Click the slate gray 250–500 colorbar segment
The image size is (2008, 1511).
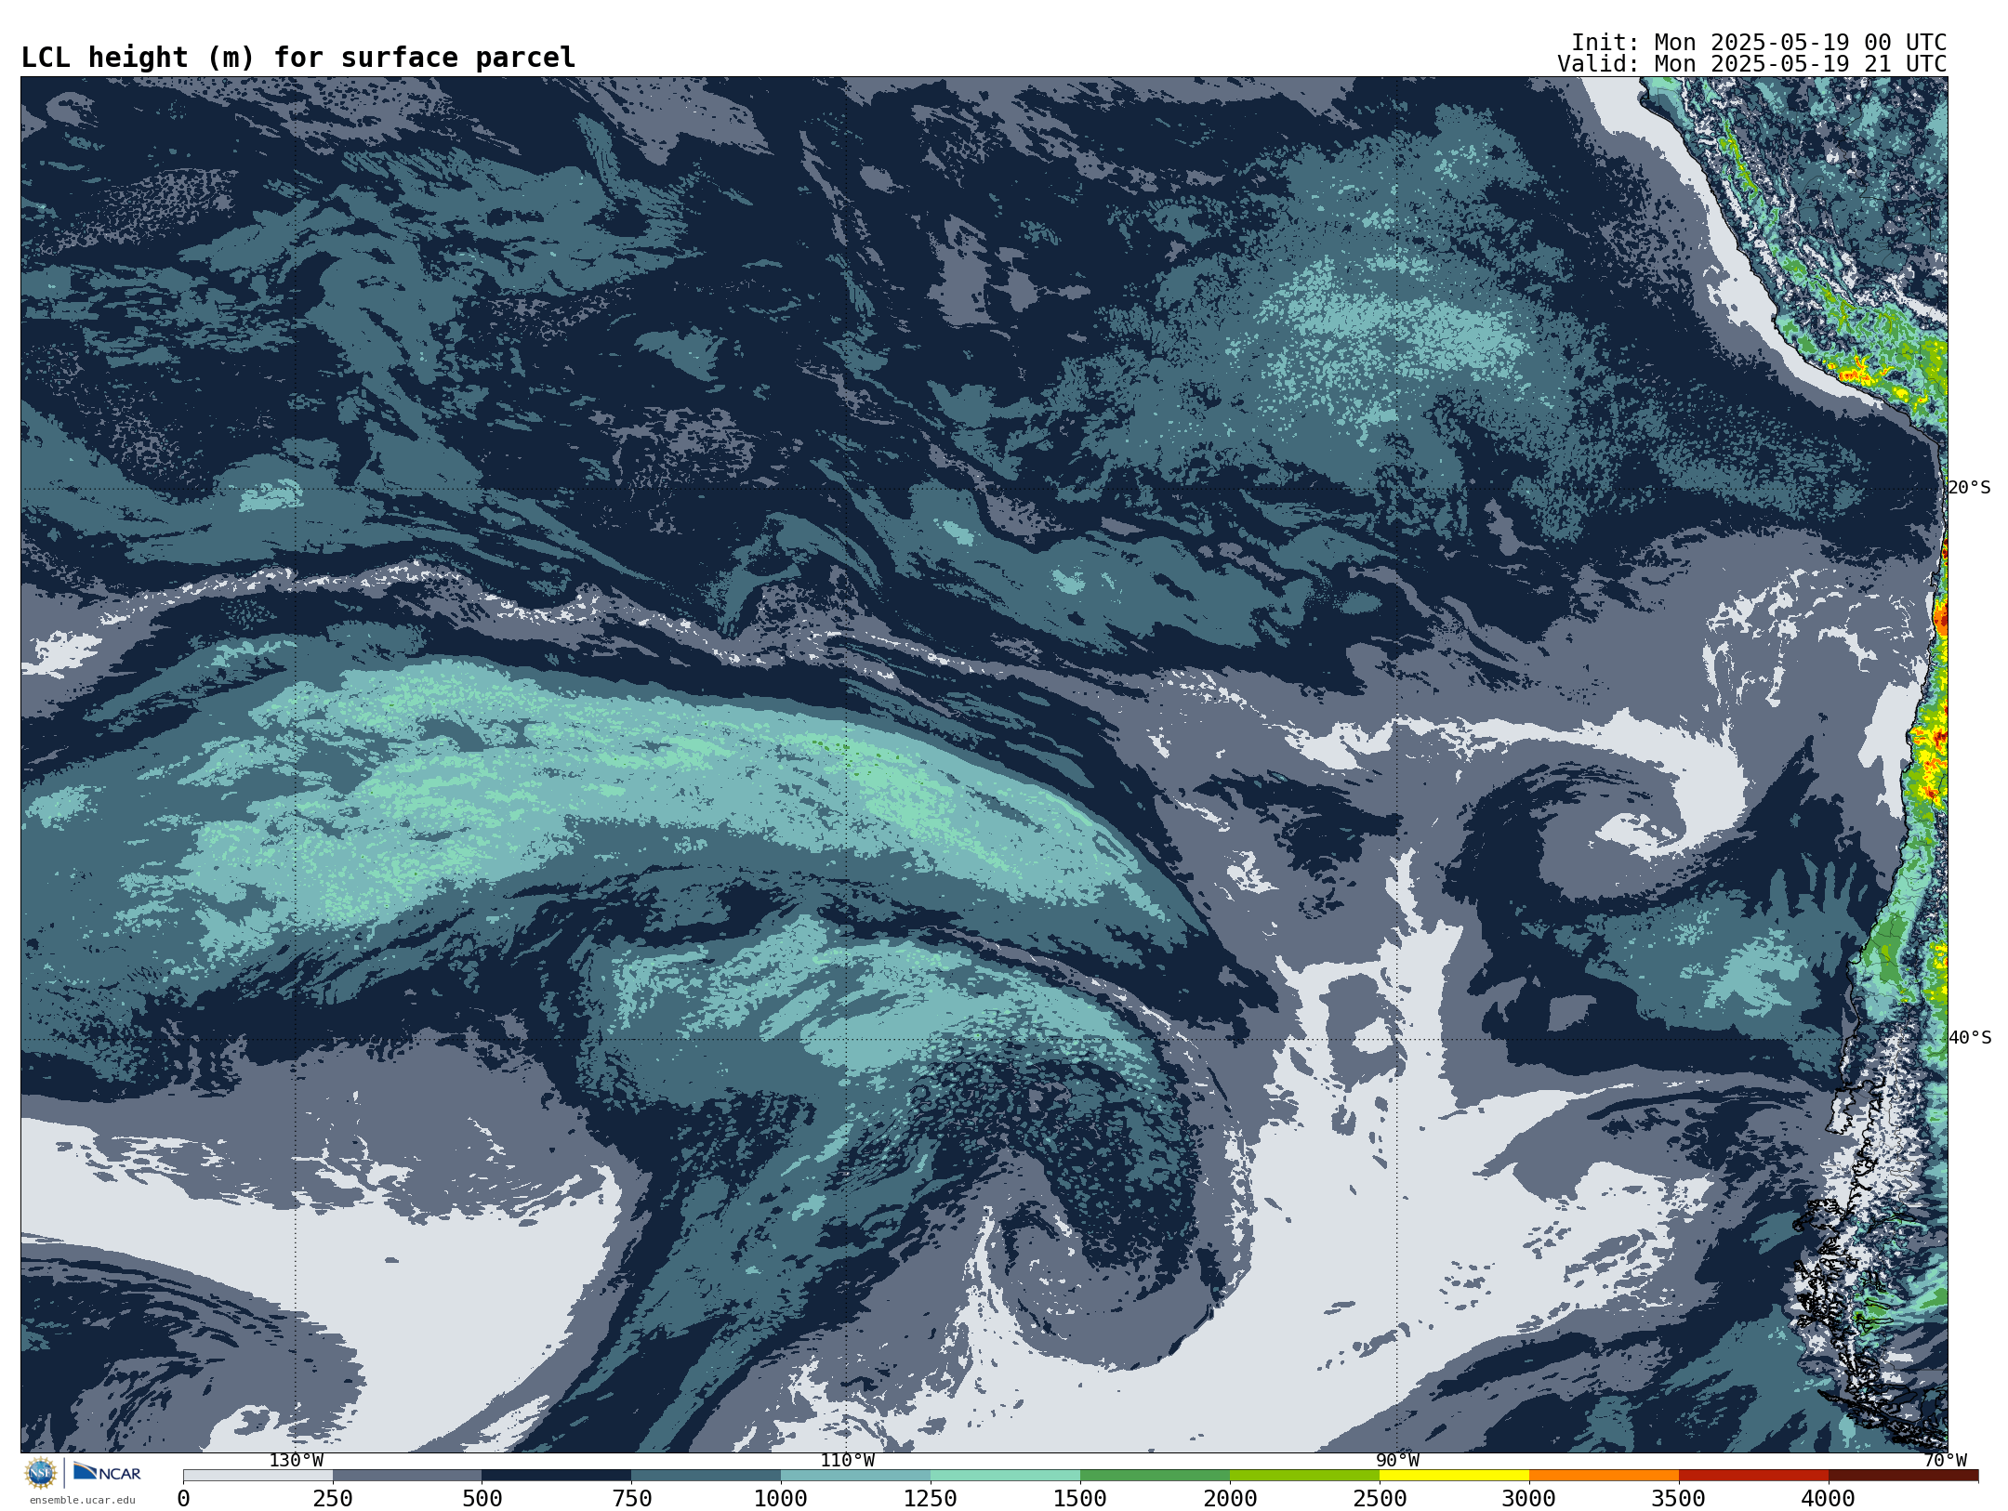407,1476
